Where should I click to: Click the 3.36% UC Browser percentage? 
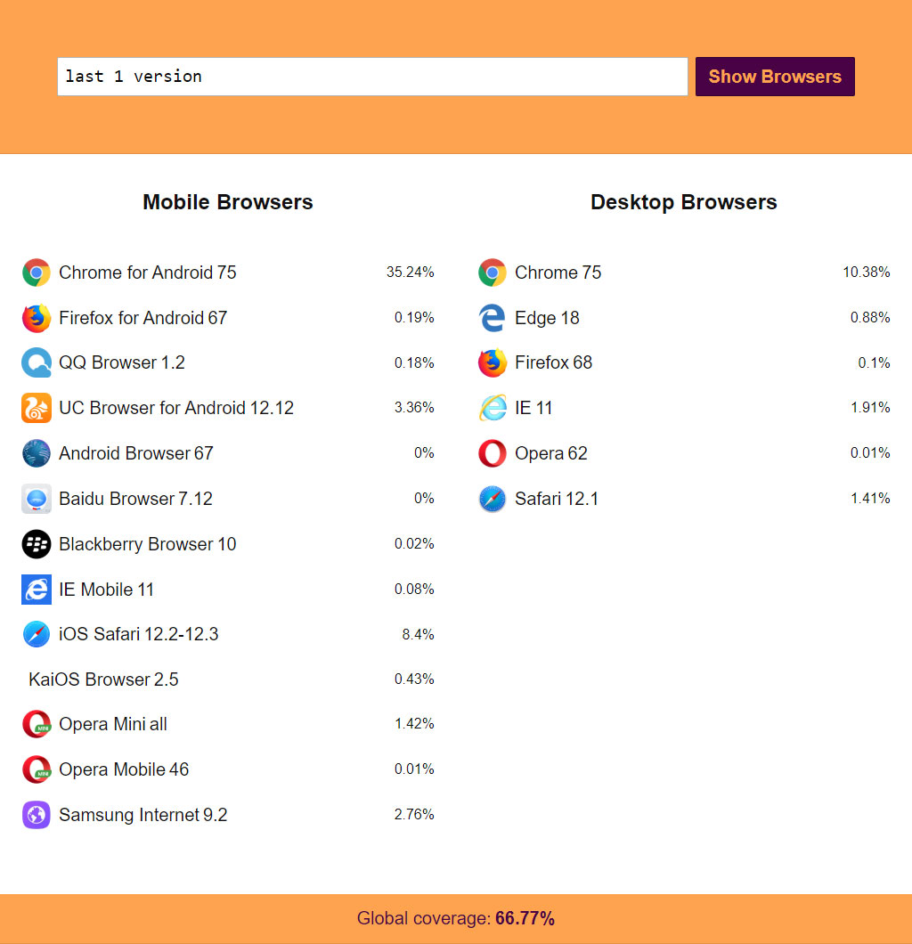[x=414, y=408]
